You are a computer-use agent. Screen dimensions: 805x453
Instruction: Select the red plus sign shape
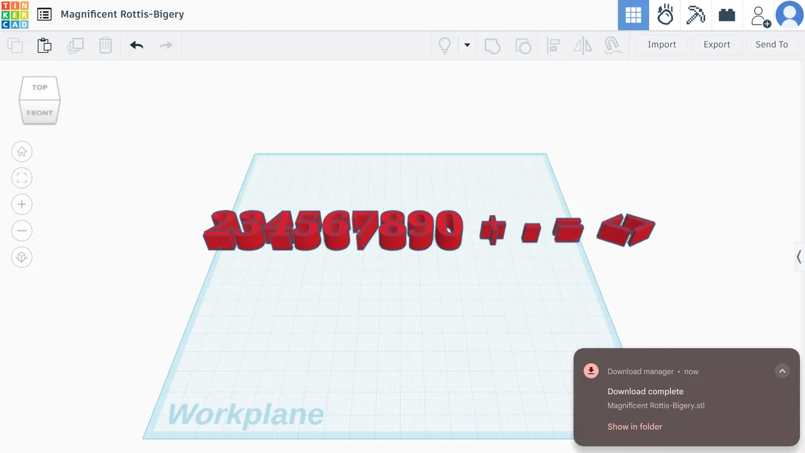click(x=492, y=230)
